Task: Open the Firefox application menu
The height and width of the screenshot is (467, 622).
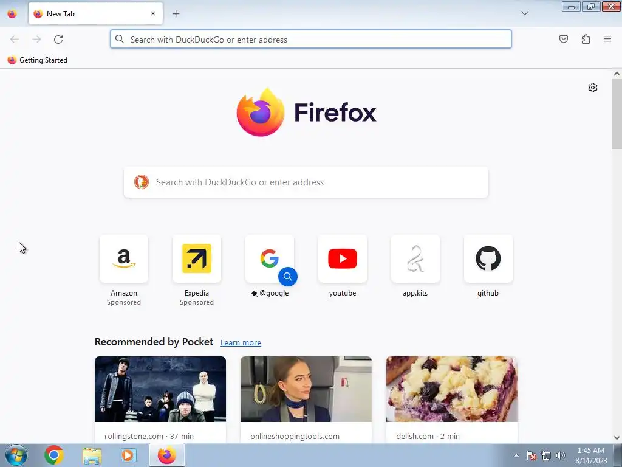Action: [607, 39]
